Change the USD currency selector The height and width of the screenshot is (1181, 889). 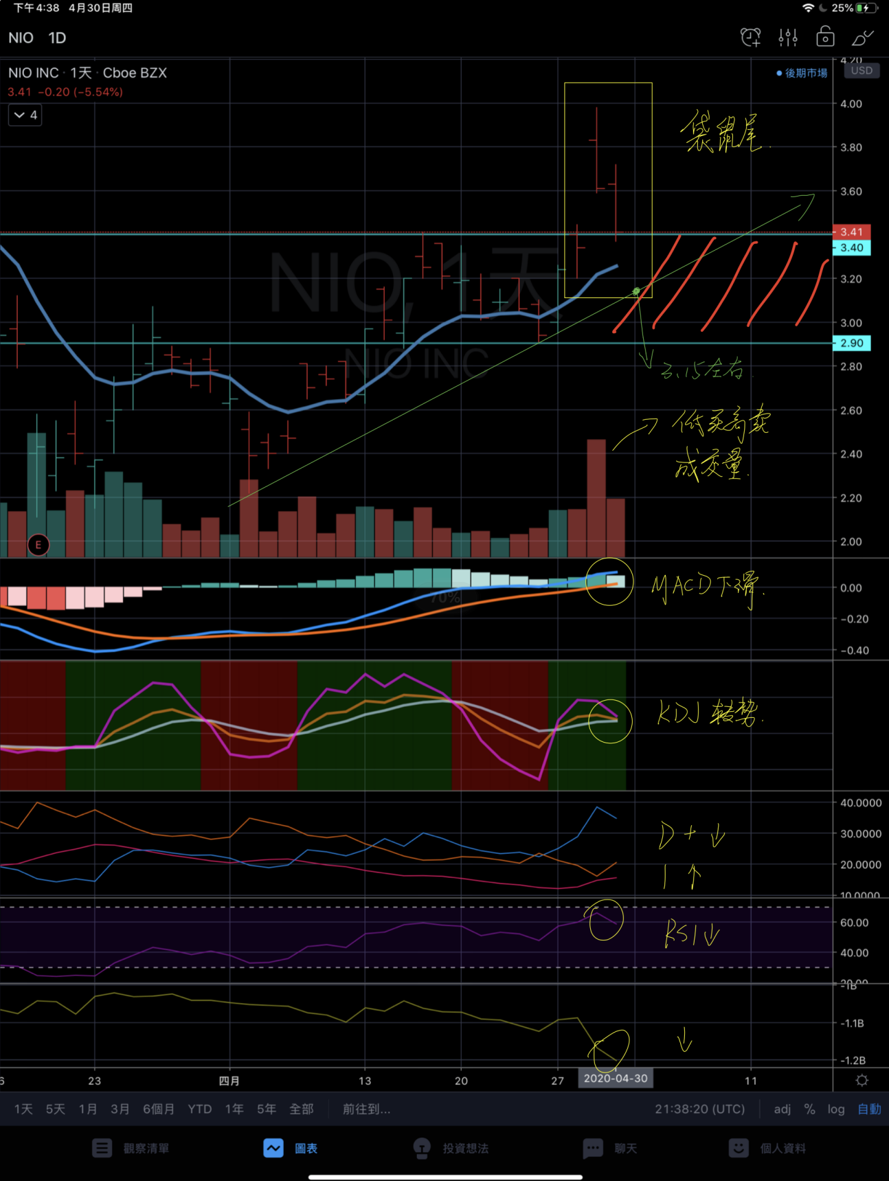(862, 71)
